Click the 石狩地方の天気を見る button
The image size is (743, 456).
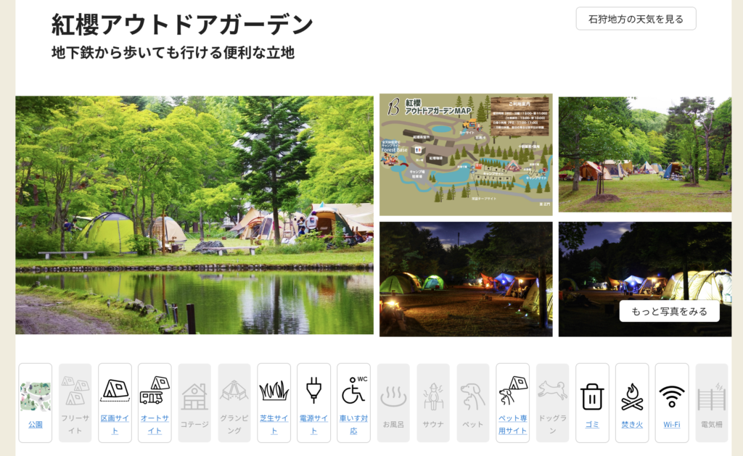point(636,19)
